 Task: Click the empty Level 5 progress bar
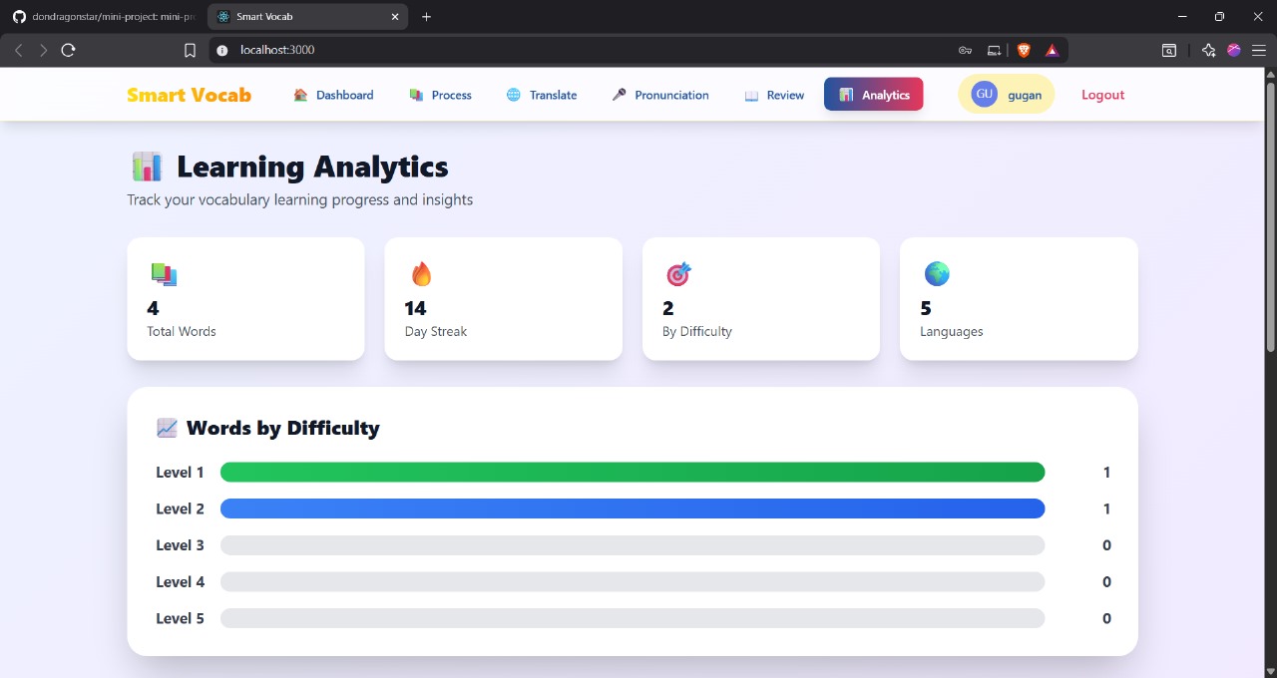coord(633,618)
